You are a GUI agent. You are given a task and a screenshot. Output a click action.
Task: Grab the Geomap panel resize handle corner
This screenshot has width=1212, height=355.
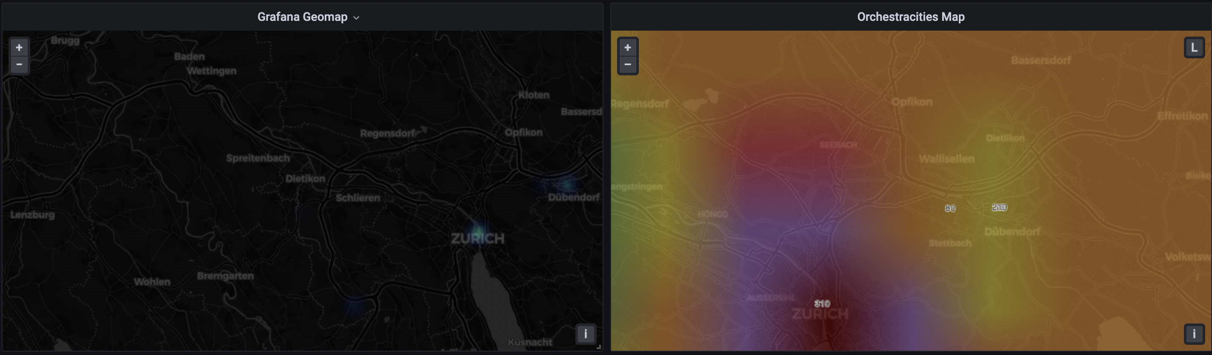tap(598, 346)
